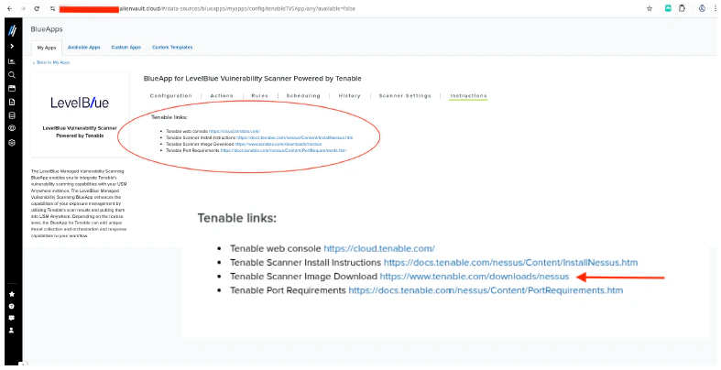Reload the page with the refresh icon
This screenshot has height=370, width=721.
(37, 9)
